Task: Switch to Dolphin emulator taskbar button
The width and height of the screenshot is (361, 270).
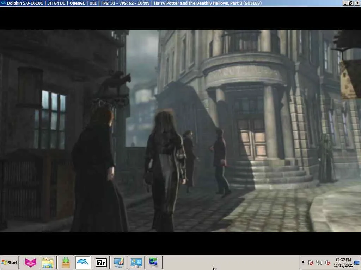Action: tap(83, 262)
